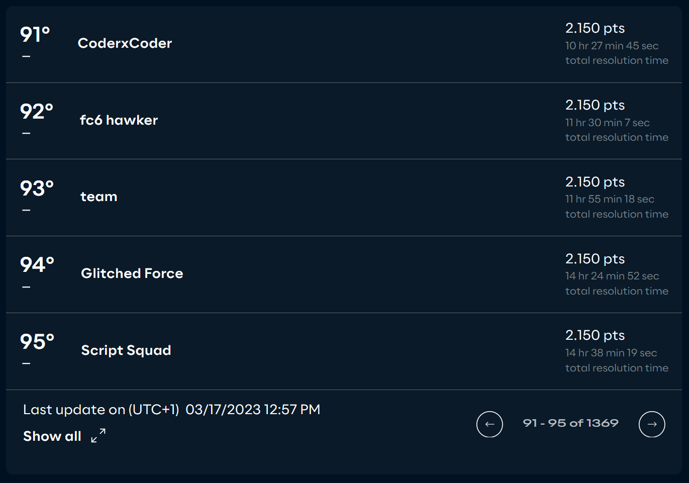Open the fc6 hawker team entry
The width and height of the screenshot is (689, 483).
point(119,120)
